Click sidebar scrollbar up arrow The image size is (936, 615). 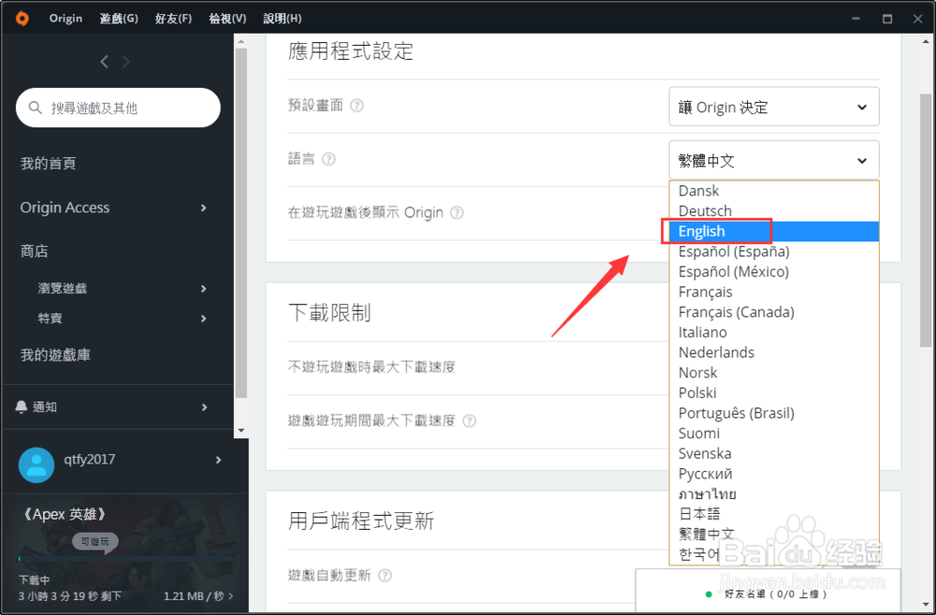241,42
